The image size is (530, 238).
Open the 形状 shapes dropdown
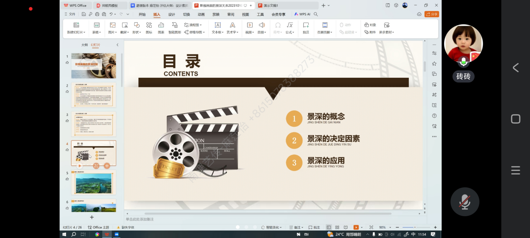137,32
